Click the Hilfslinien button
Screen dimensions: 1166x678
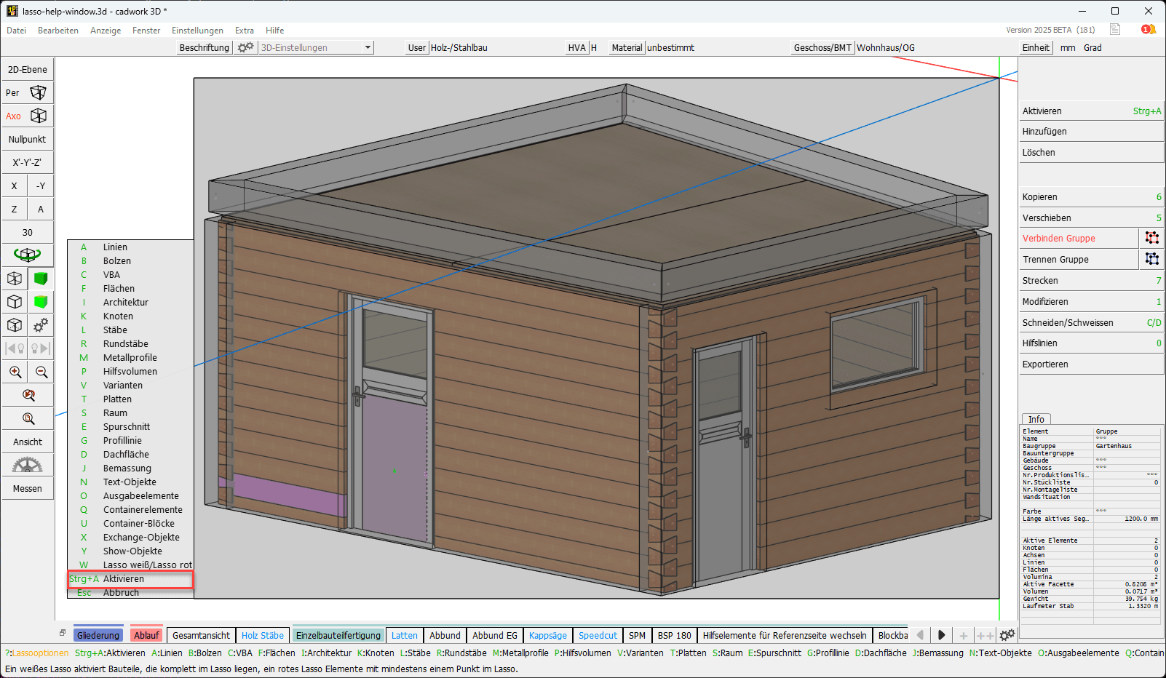pyautogui.click(x=1092, y=343)
